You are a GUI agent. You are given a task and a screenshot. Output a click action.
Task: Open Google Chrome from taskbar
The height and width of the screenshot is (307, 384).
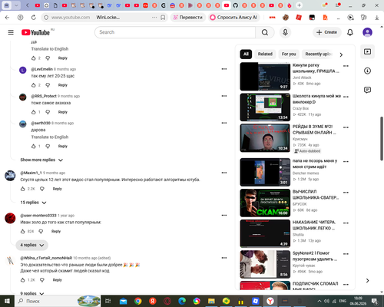(138, 301)
